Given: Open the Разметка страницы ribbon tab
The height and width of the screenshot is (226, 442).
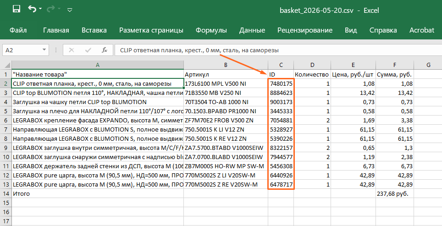Looking at the screenshot, I should pos(151,30).
